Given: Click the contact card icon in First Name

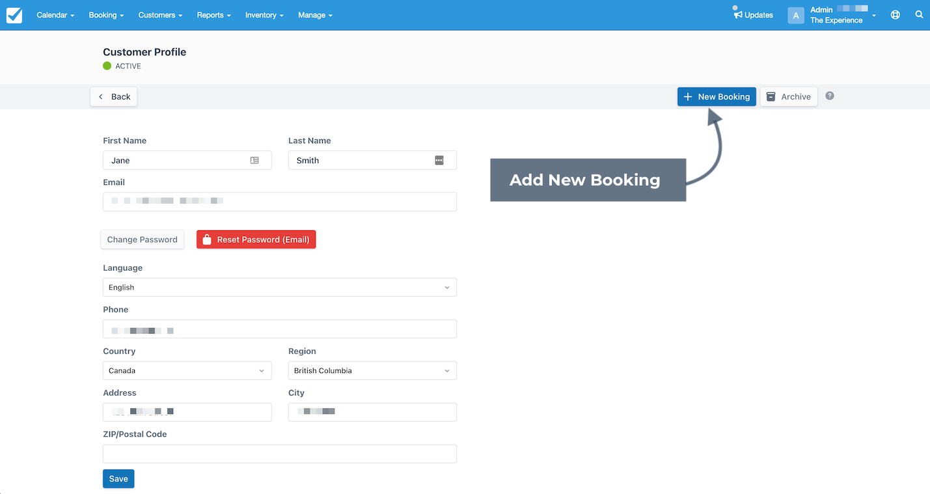Looking at the screenshot, I should 254,160.
